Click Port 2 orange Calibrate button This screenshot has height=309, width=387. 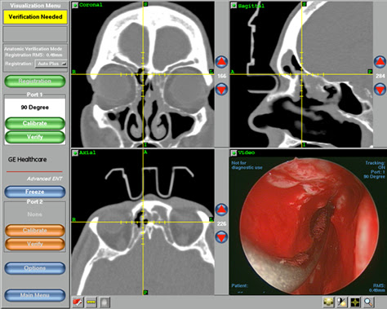pyautogui.click(x=35, y=231)
